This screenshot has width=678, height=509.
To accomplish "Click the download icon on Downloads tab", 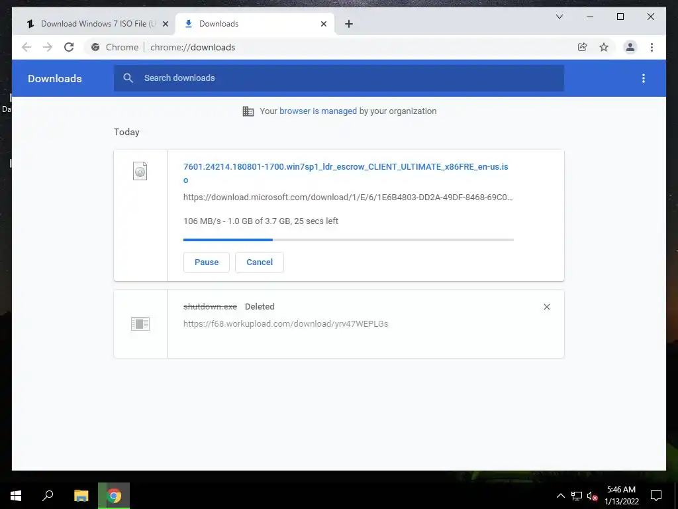I will pyautogui.click(x=189, y=24).
